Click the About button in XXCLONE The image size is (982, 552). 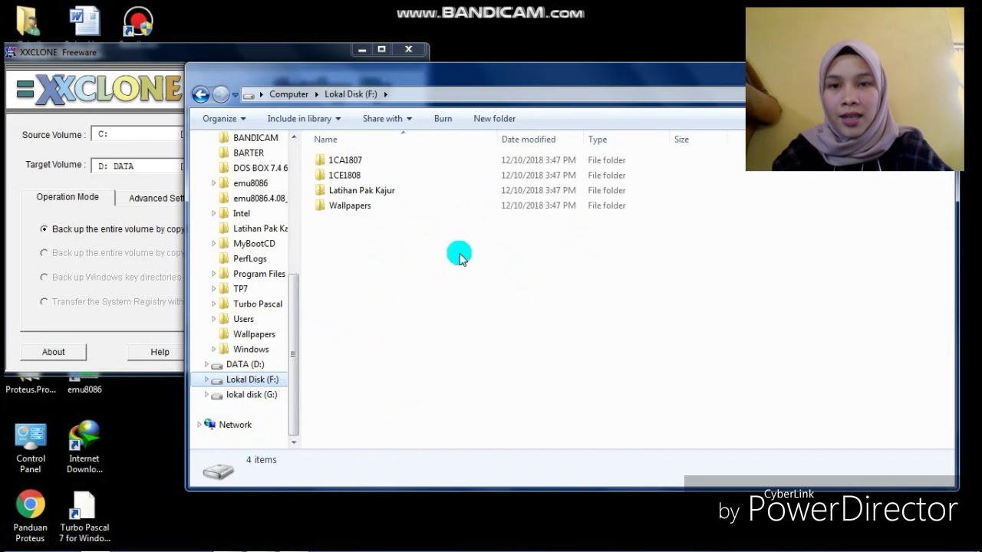[x=54, y=352]
